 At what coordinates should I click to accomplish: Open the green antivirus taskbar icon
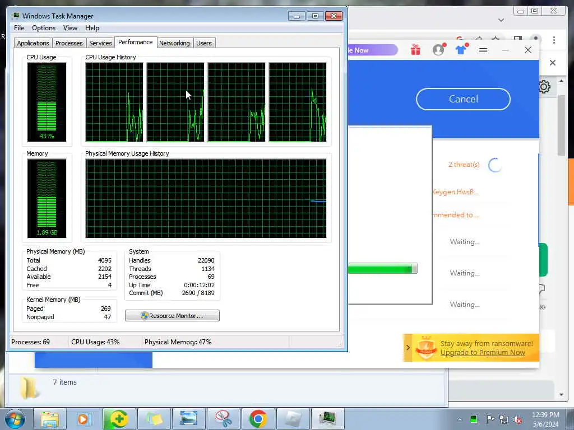click(x=119, y=419)
